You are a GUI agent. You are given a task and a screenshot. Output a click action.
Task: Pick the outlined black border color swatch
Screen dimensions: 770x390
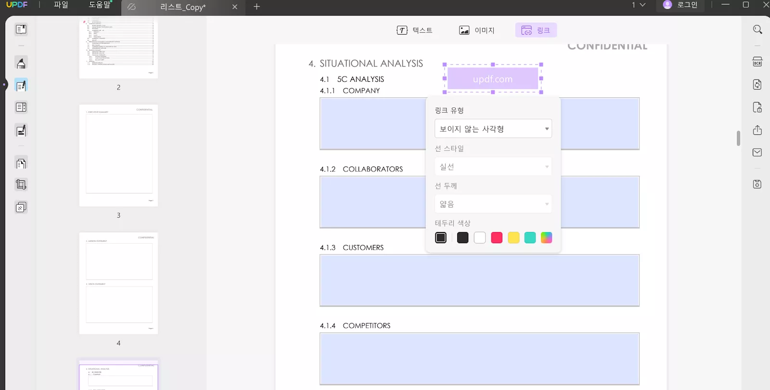point(441,238)
